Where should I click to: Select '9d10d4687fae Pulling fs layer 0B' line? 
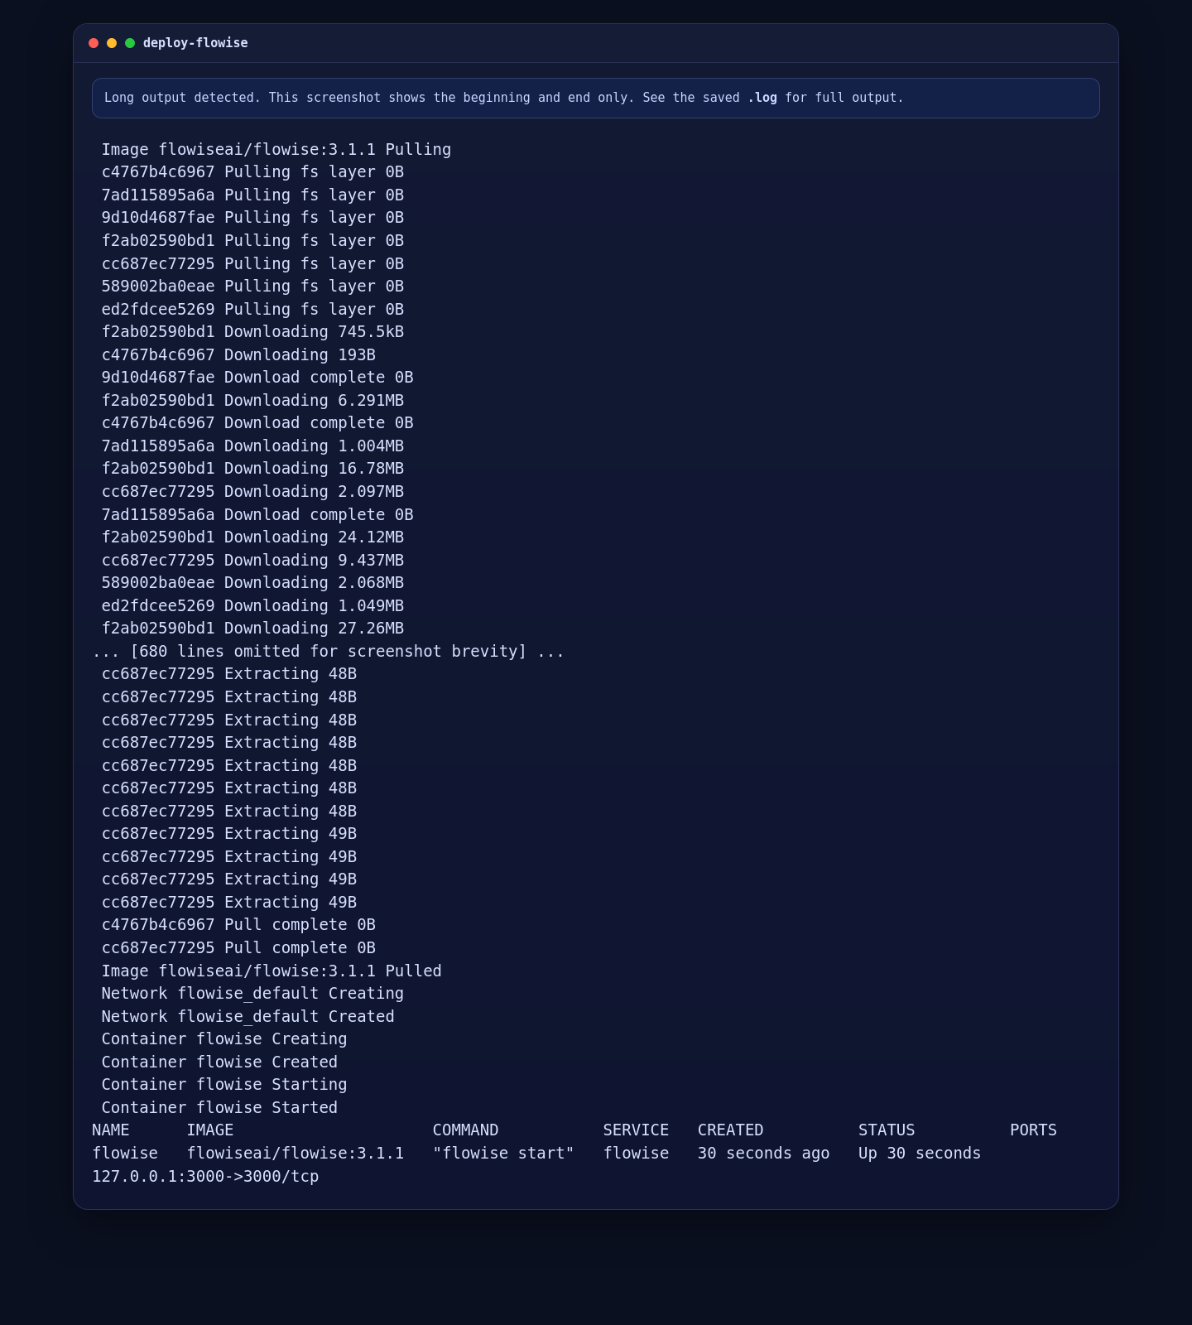pos(252,218)
